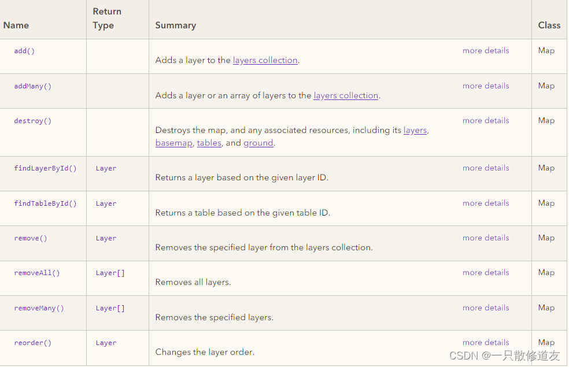Open the removeAll() method link
Screen dimensions: 569x367
[37, 273]
